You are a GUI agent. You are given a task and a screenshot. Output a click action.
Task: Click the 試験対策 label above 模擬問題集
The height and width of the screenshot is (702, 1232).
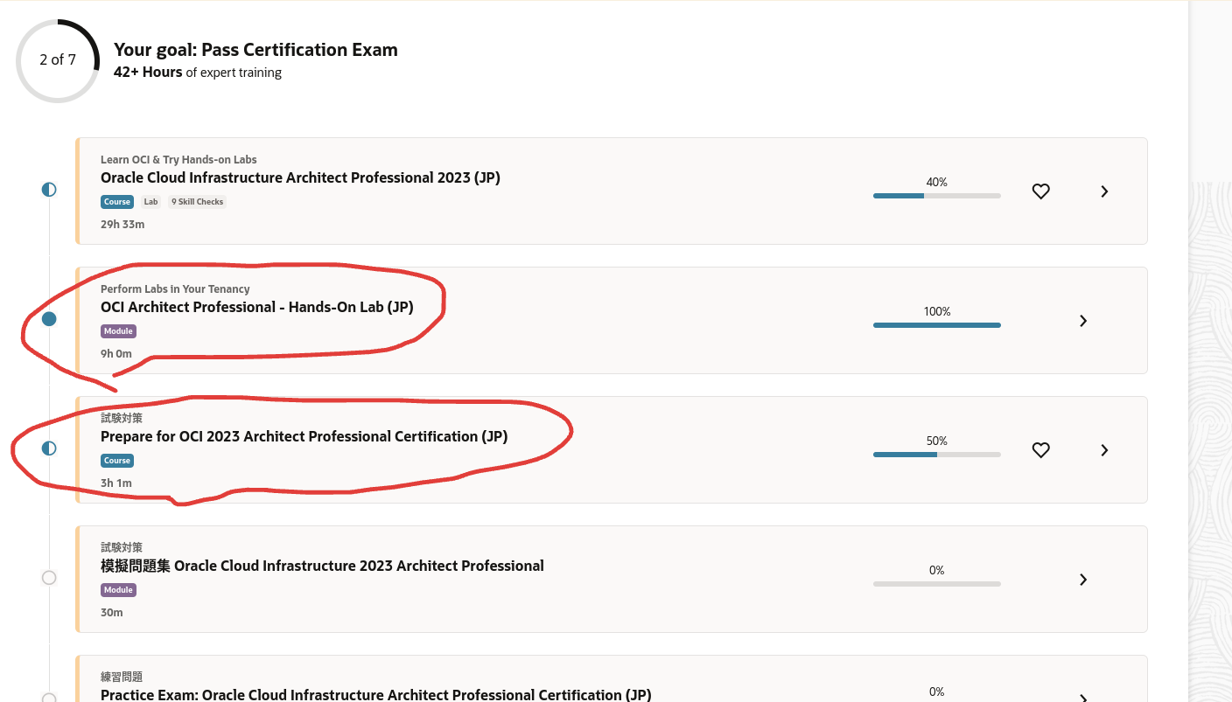pyautogui.click(x=122, y=548)
